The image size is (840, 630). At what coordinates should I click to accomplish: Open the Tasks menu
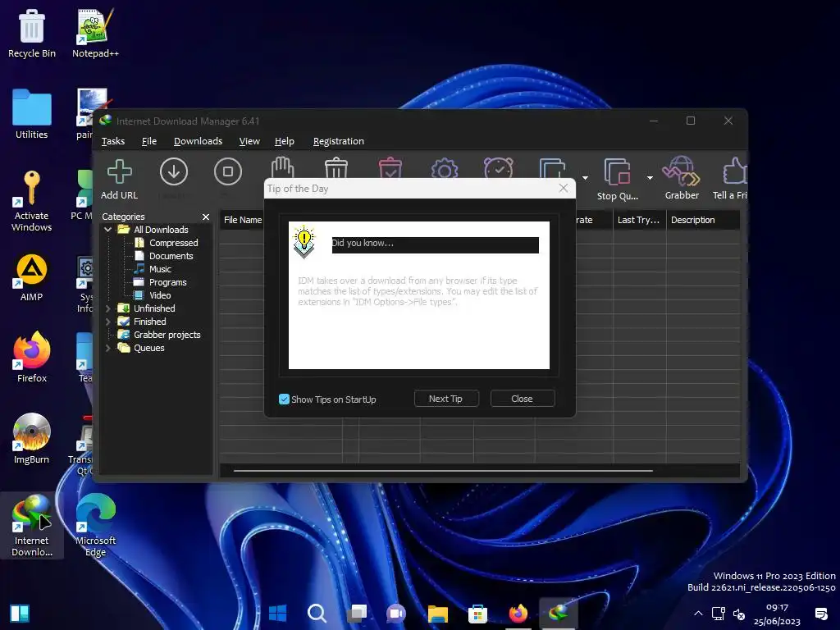[113, 141]
